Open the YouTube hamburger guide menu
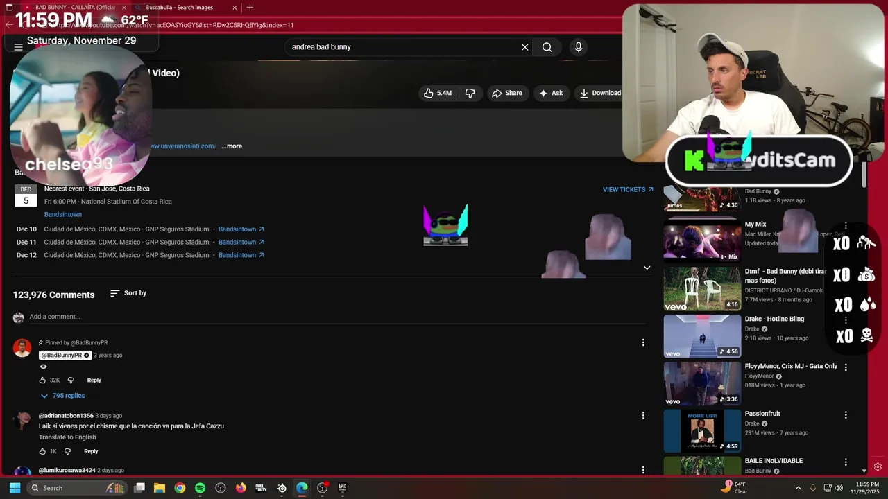Image resolution: width=888 pixels, height=499 pixels. pos(18,47)
